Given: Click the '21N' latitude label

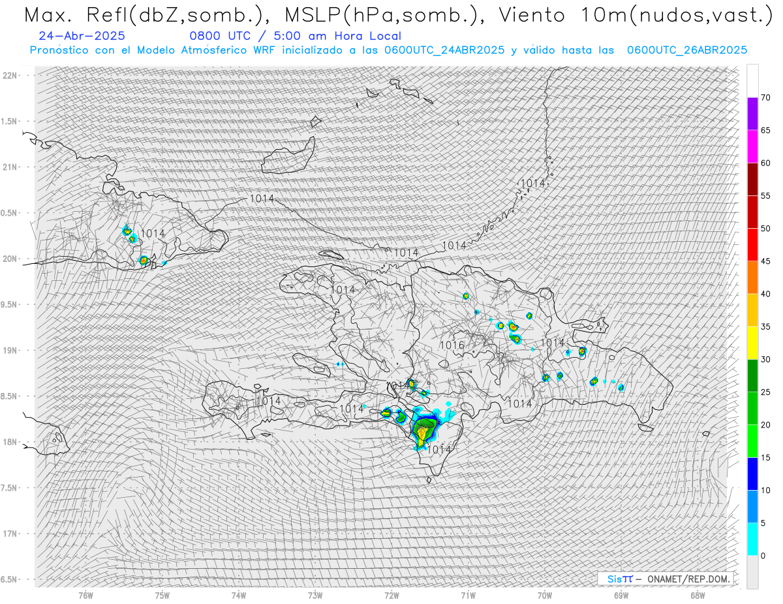Looking at the screenshot, I should tap(10, 167).
